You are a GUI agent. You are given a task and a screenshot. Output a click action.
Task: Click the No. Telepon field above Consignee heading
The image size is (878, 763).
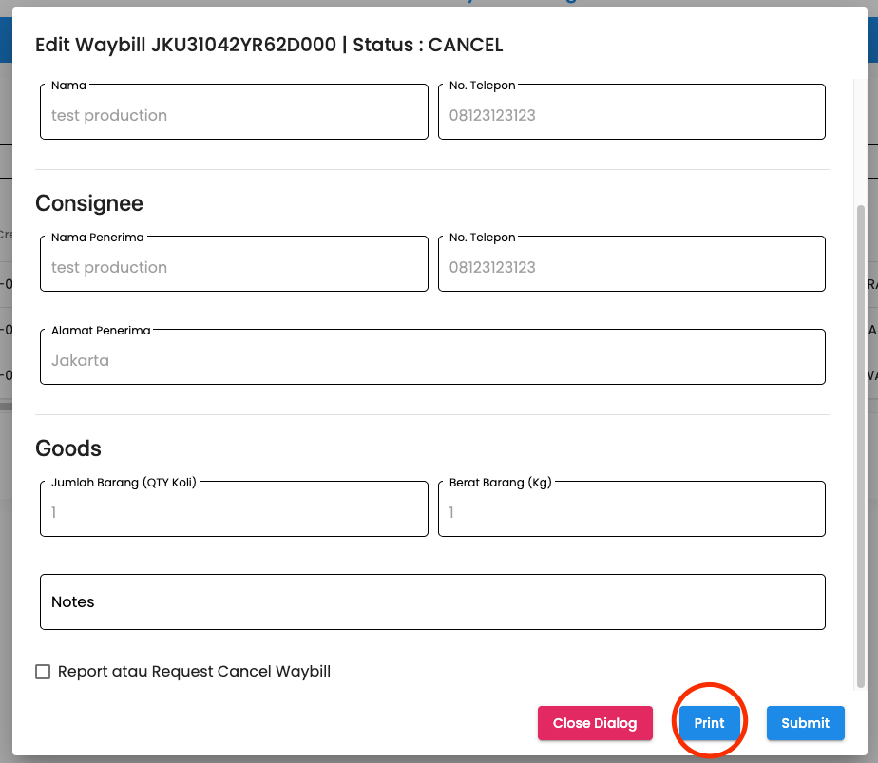[631, 115]
